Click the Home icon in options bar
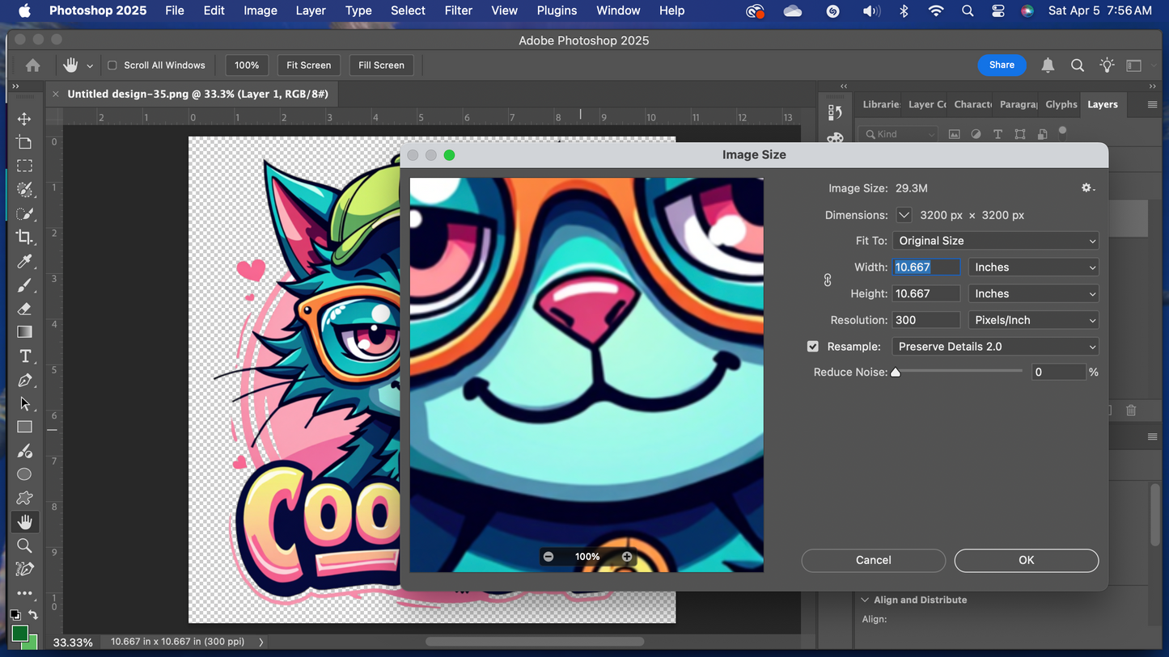This screenshot has height=657, width=1169. [x=32, y=65]
